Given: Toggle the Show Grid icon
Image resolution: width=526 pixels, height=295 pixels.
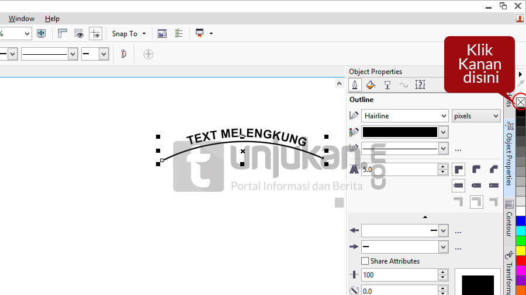Looking at the screenshot, I should coord(79,33).
